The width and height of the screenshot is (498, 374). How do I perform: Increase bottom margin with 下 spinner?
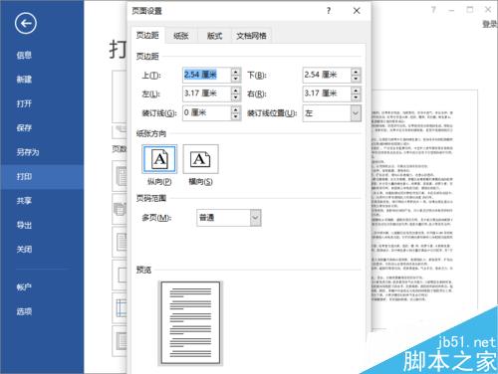356,72
